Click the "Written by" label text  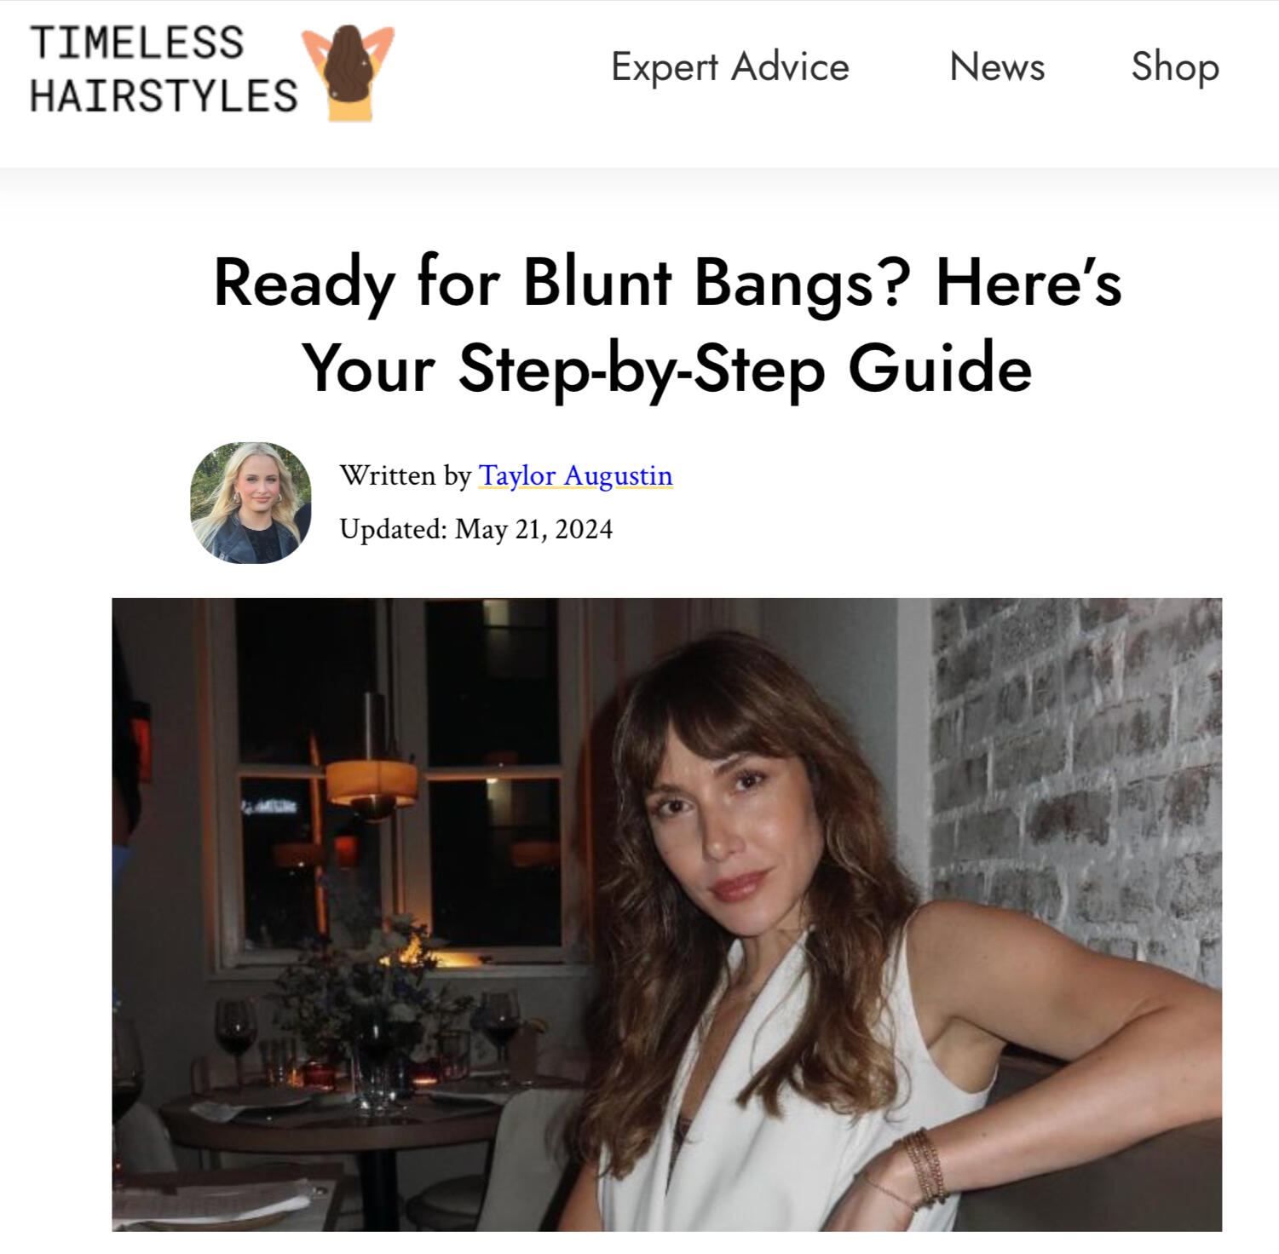405,475
